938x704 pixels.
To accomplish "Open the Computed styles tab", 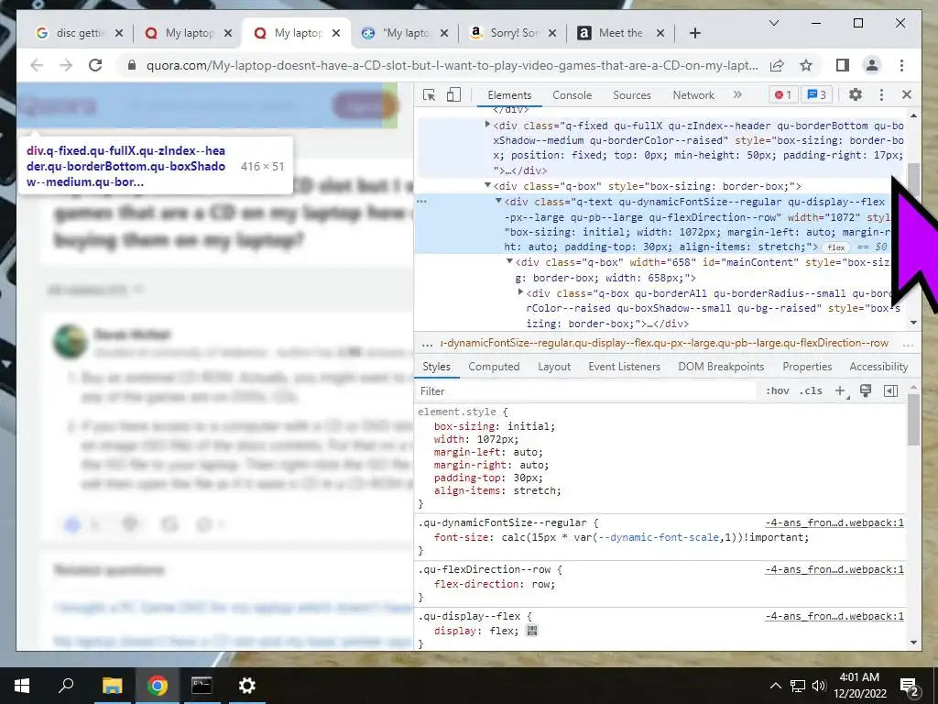I will (x=494, y=367).
